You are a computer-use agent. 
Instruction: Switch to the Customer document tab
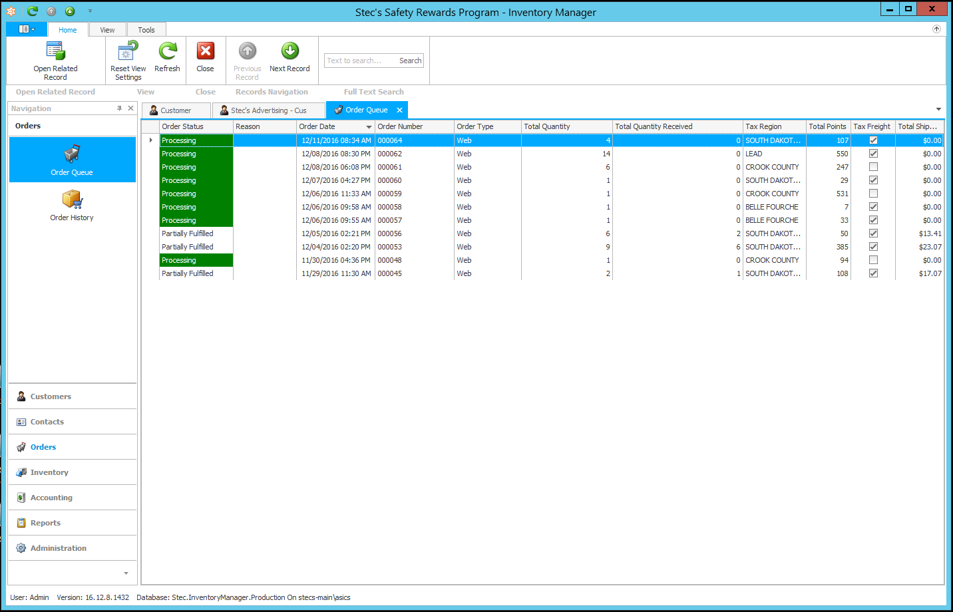[176, 110]
